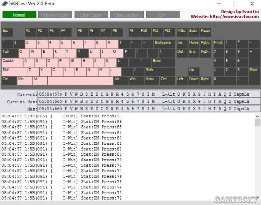The image size is (261, 205).
Task: Click the PrScr key tile
Action: click(182, 33)
